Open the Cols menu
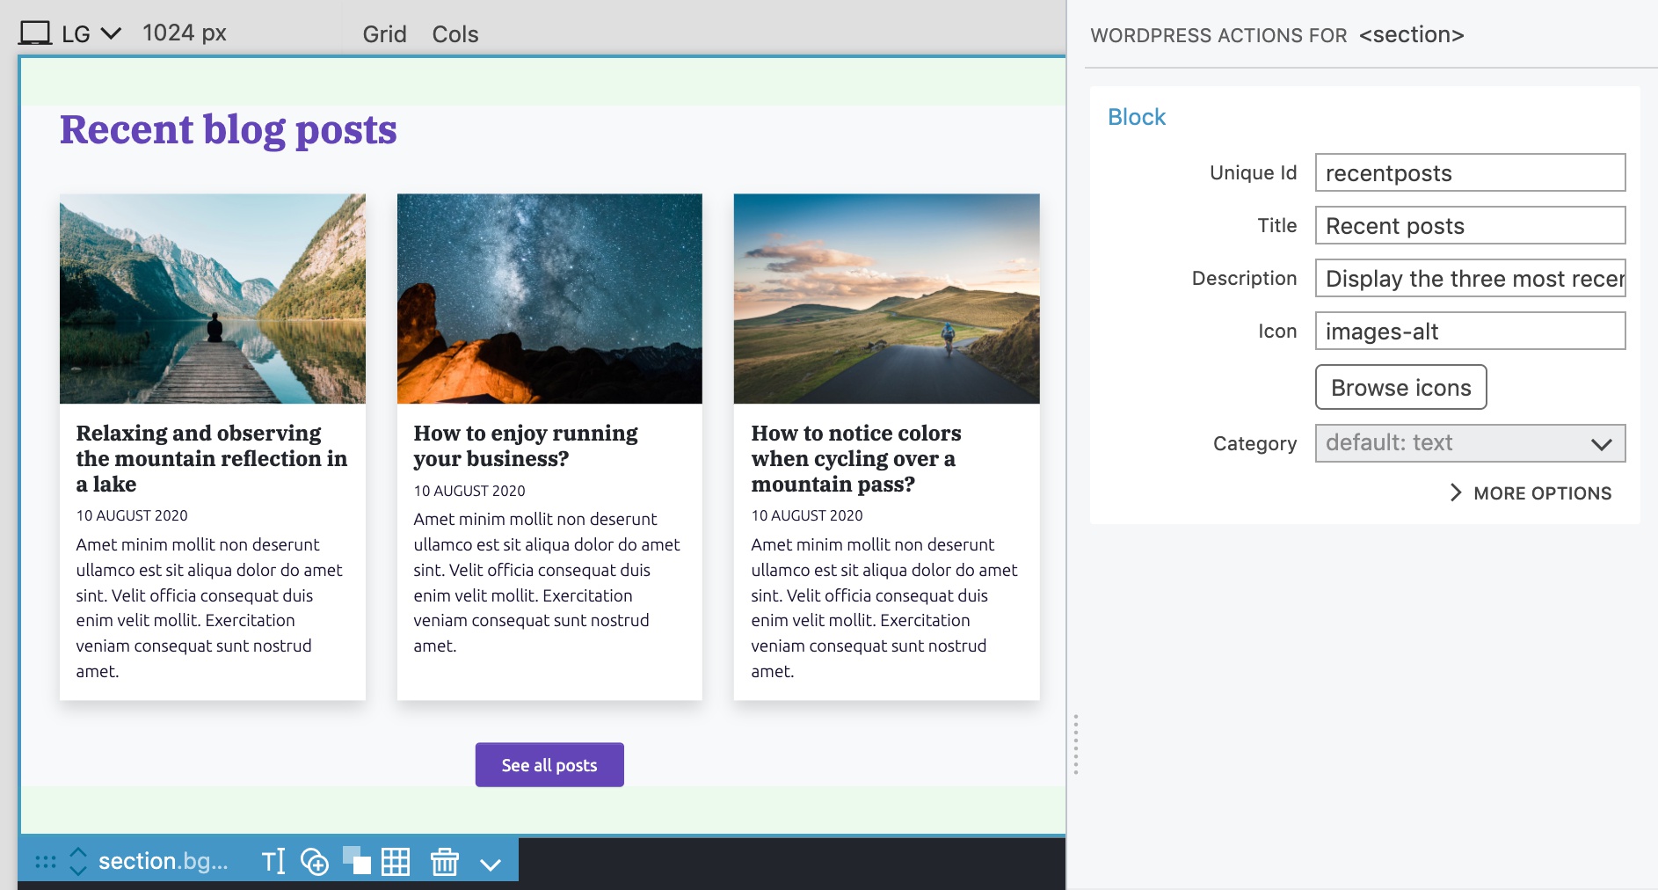The image size is (1658, 890). tap(455, 34)
